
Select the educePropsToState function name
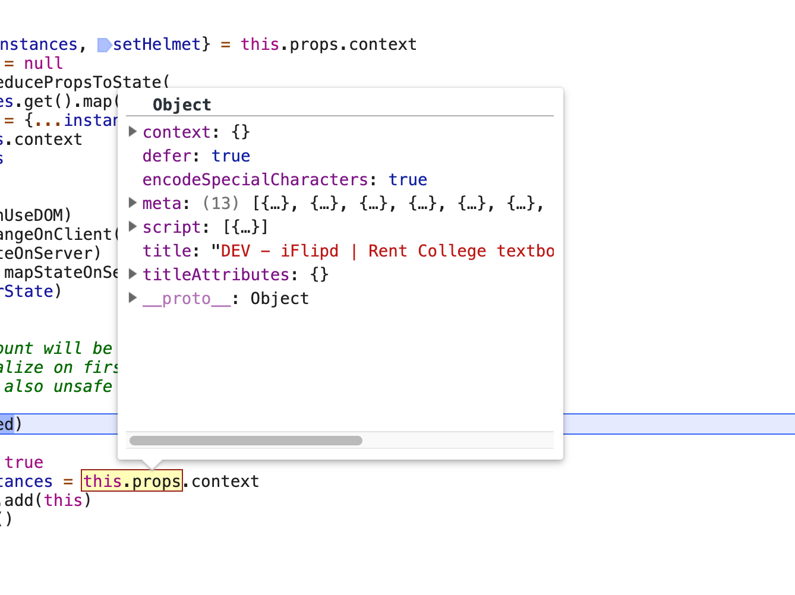77,82
